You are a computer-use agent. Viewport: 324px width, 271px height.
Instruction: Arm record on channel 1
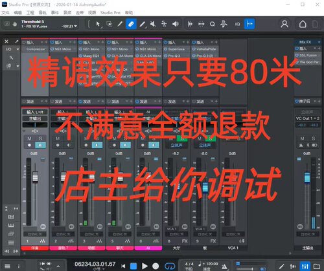point(29,145)
